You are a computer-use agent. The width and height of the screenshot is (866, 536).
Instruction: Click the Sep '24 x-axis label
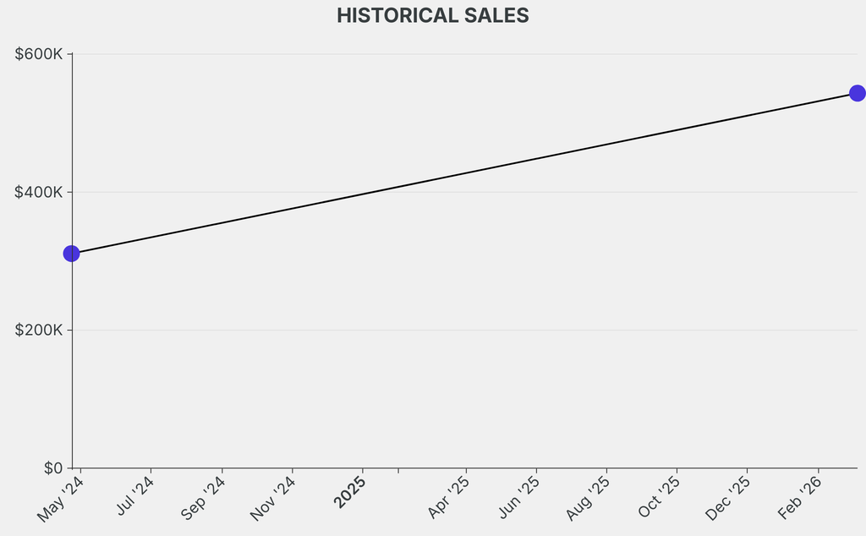pos(204,497)
